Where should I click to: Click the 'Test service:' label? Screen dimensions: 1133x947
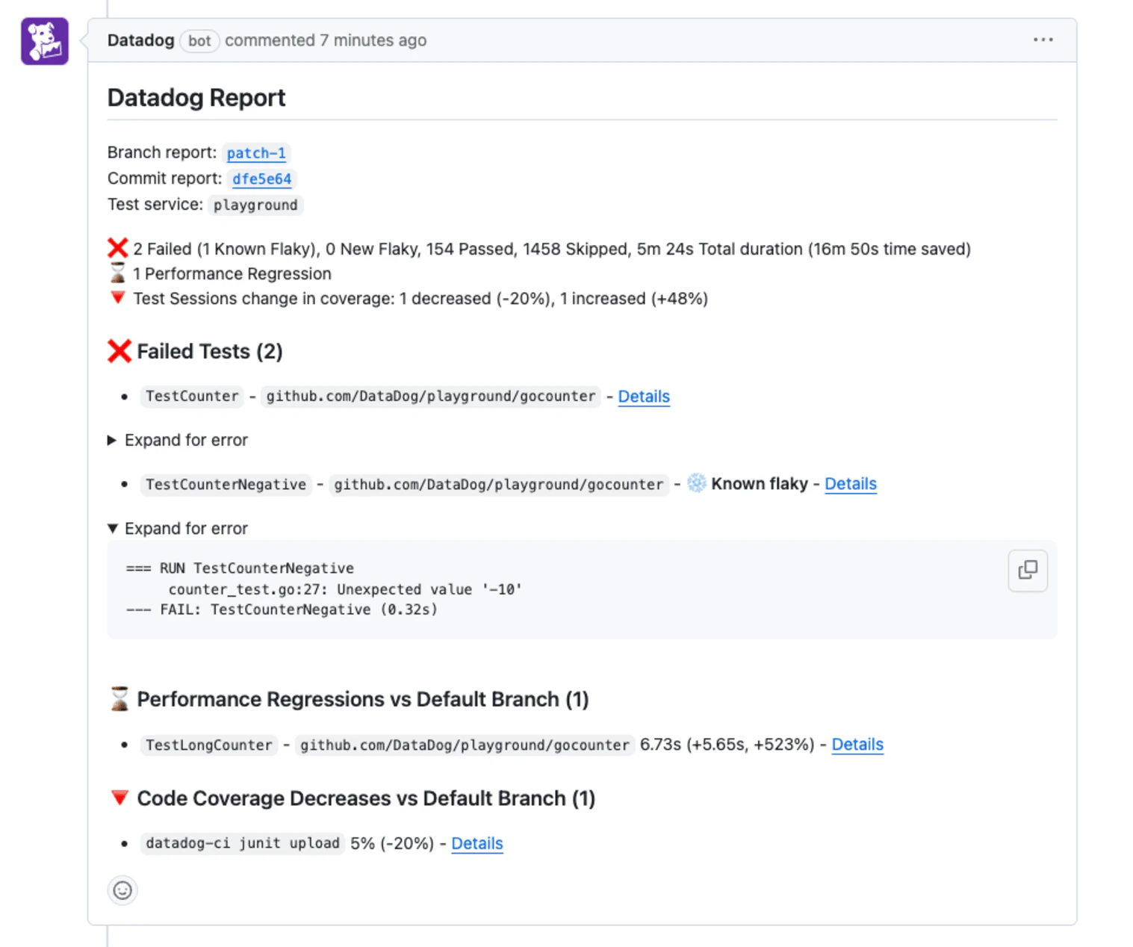pyautogui.click(x=155, y=205)
